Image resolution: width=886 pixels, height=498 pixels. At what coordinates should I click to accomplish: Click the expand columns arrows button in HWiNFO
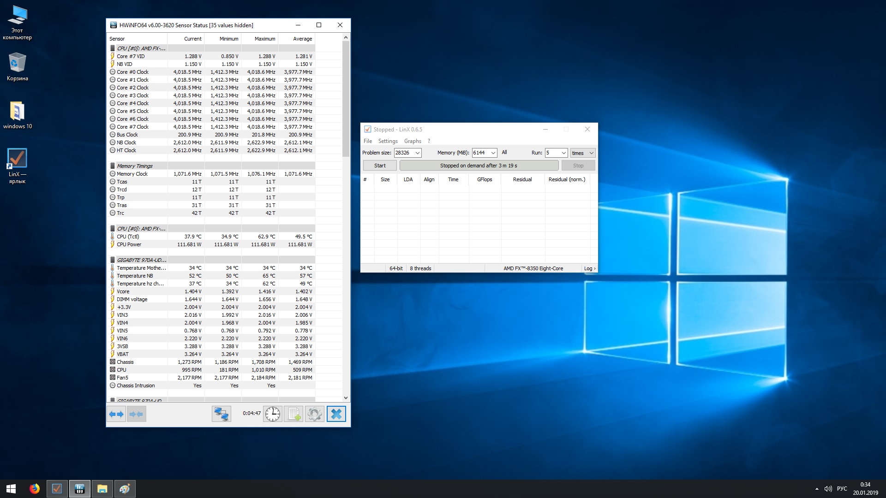click(x=116, y=414)
